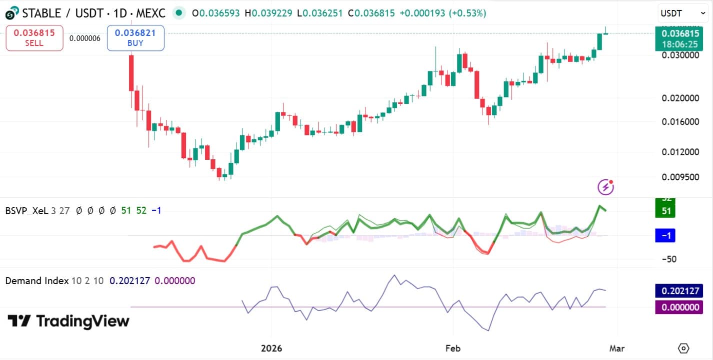Expand the USDT currency dropdown
This screenshot has width=713, height=360.
click(x=681, y=13)
